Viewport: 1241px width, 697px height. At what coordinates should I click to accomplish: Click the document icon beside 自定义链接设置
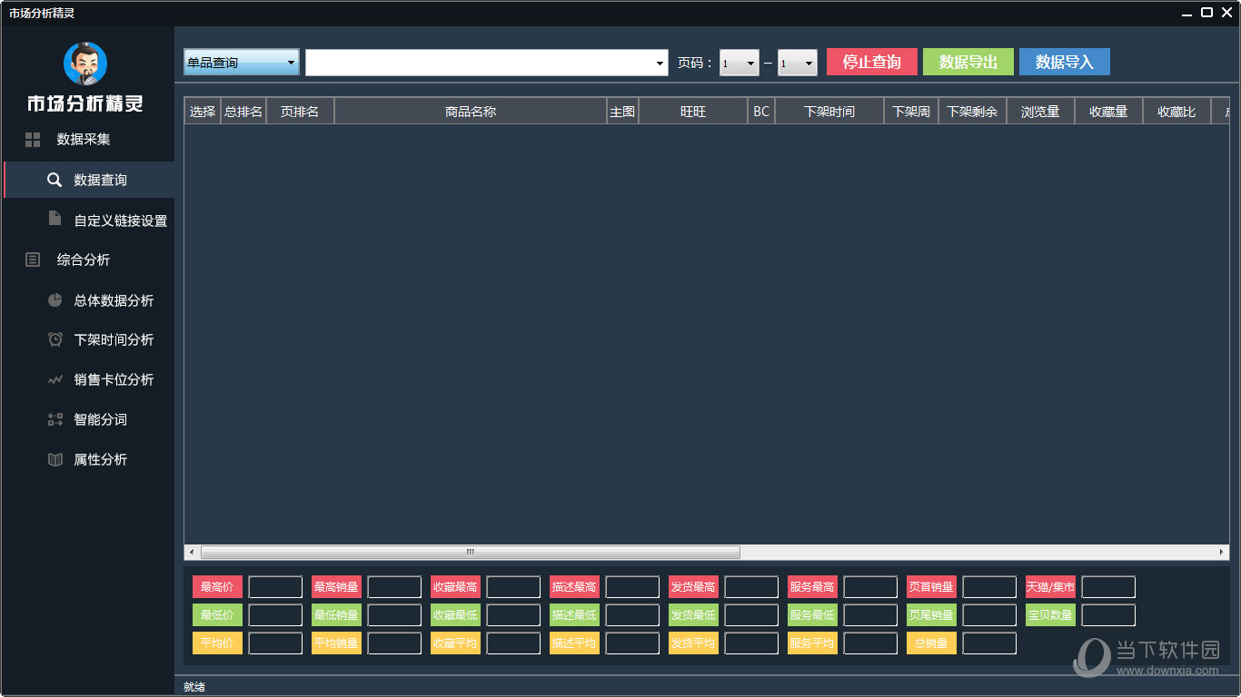pyautogui.click(x=55, y=219)
